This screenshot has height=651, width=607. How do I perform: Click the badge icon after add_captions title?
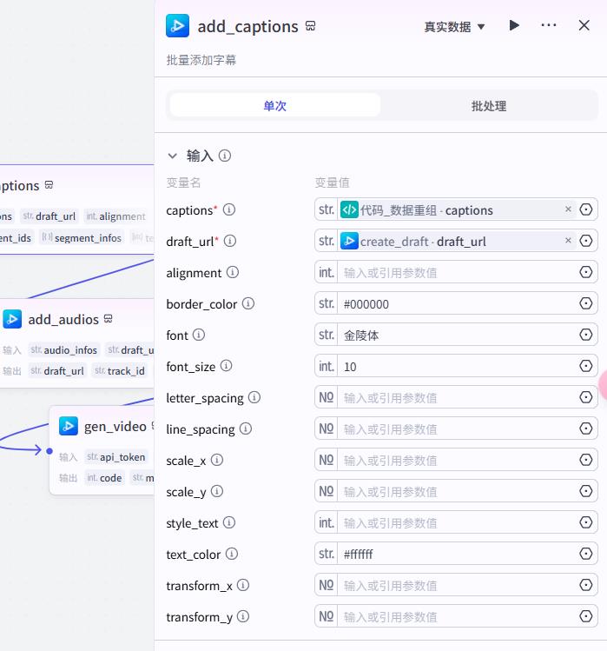click(x=310, y=26)
